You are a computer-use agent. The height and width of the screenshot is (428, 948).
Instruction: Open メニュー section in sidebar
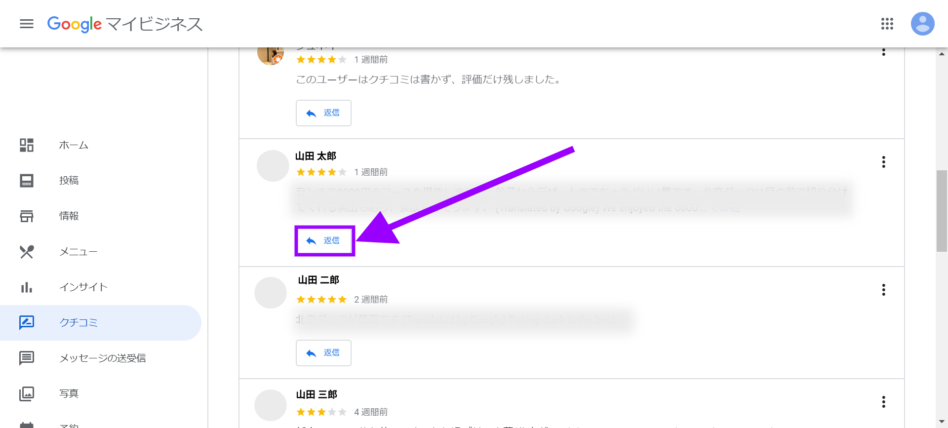[x=101, y=252]
